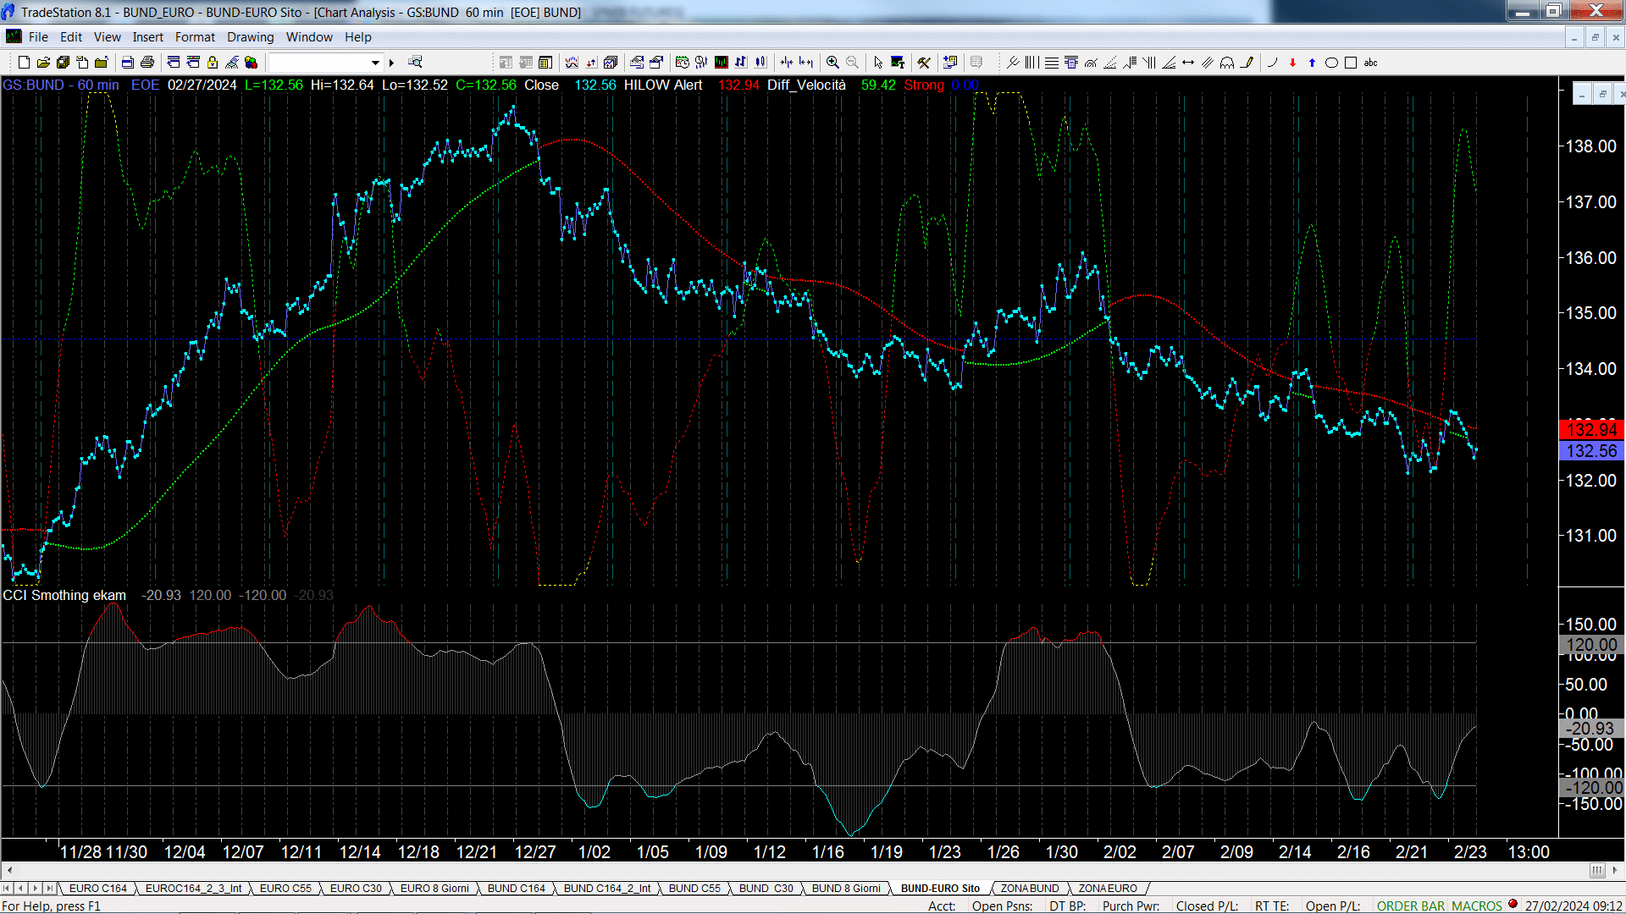Click the compress bar spacing icon
Screen dimensions: 1626x914
tap(787, 63)
